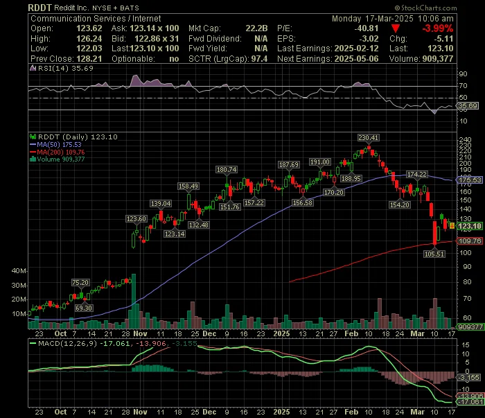This screenshot has width=485, height=418.
Task: Click the 174.22 price annotation
Action: point(417,174)
